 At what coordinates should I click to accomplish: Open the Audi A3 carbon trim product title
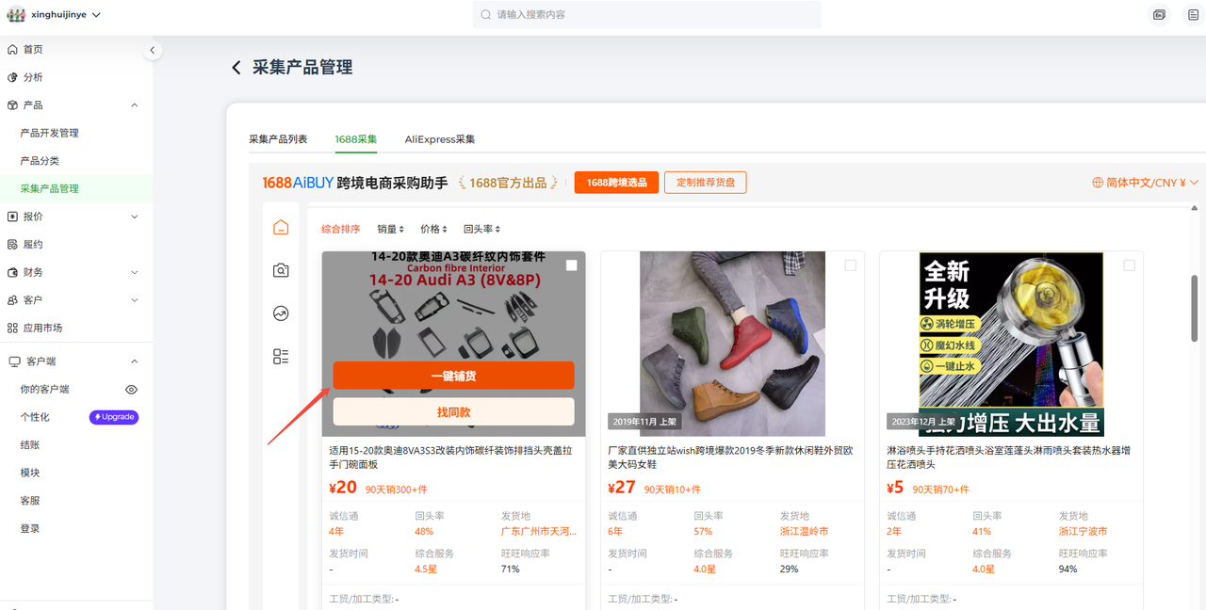click(x=450, y=457)
